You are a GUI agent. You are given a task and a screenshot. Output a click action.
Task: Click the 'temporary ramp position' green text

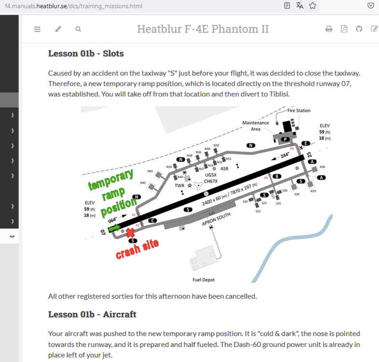pos(112,193)
